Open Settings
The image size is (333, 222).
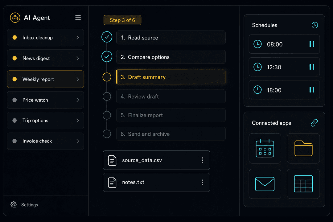tap(24, 205)
